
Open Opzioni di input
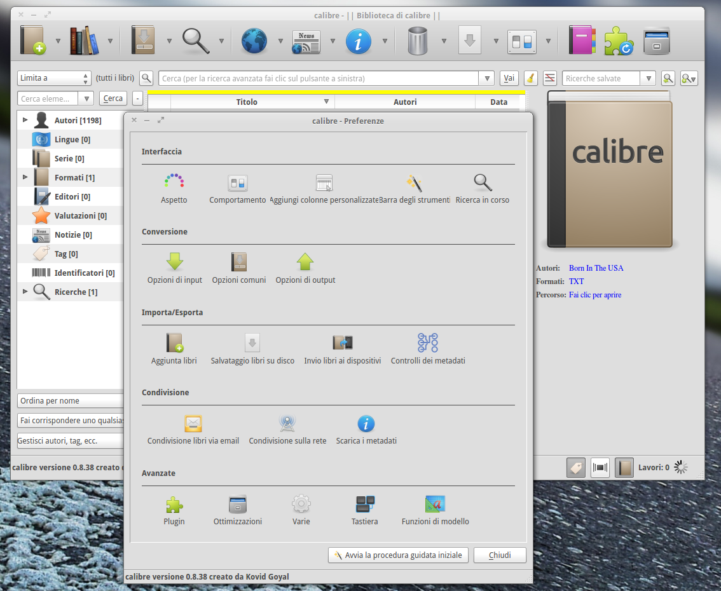click(x=175, y=268)
